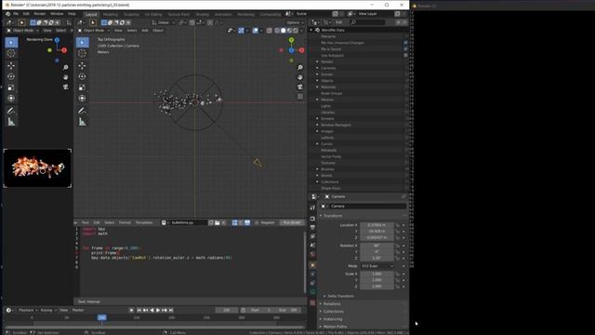
Task: Click the blue current frame marker on timeline
Action: click(x=101, y=317)
